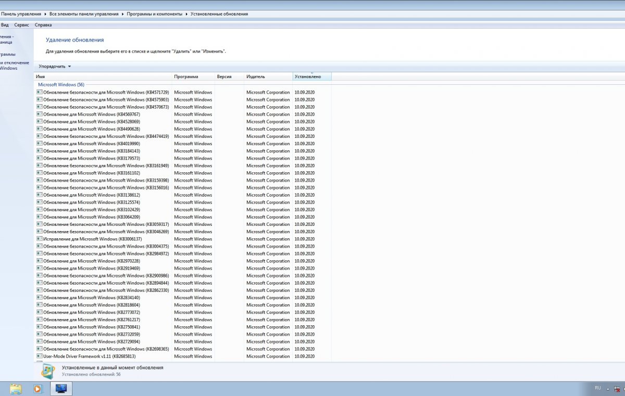
Task: Click the icon of update KB4490628
Action: coord(39,129)
